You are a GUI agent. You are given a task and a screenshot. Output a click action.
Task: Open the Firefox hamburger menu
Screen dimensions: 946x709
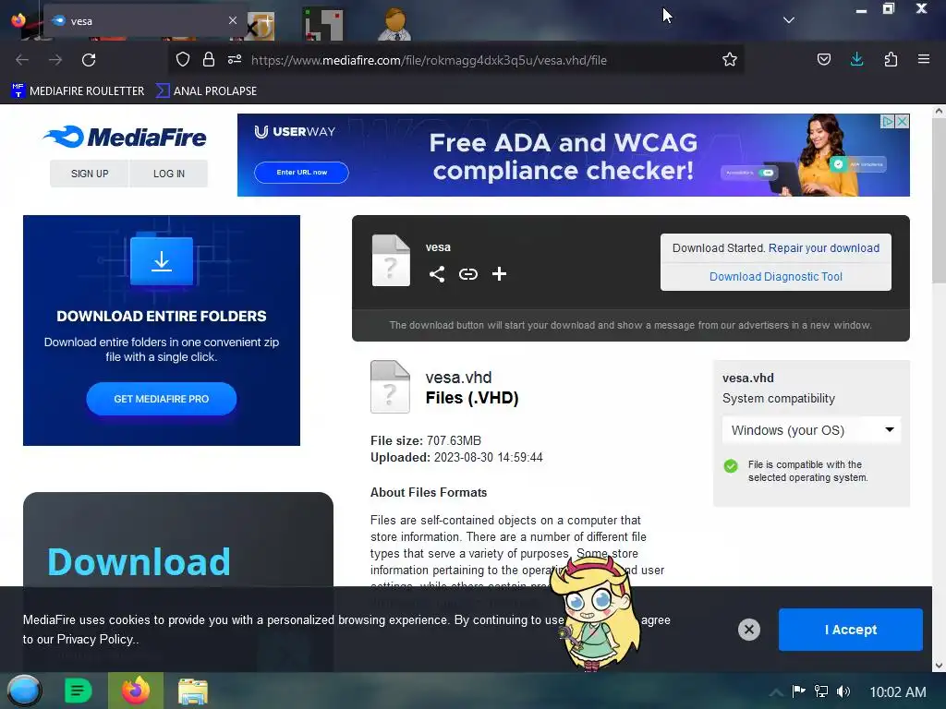pyautogui.click(x=923, y=60)
